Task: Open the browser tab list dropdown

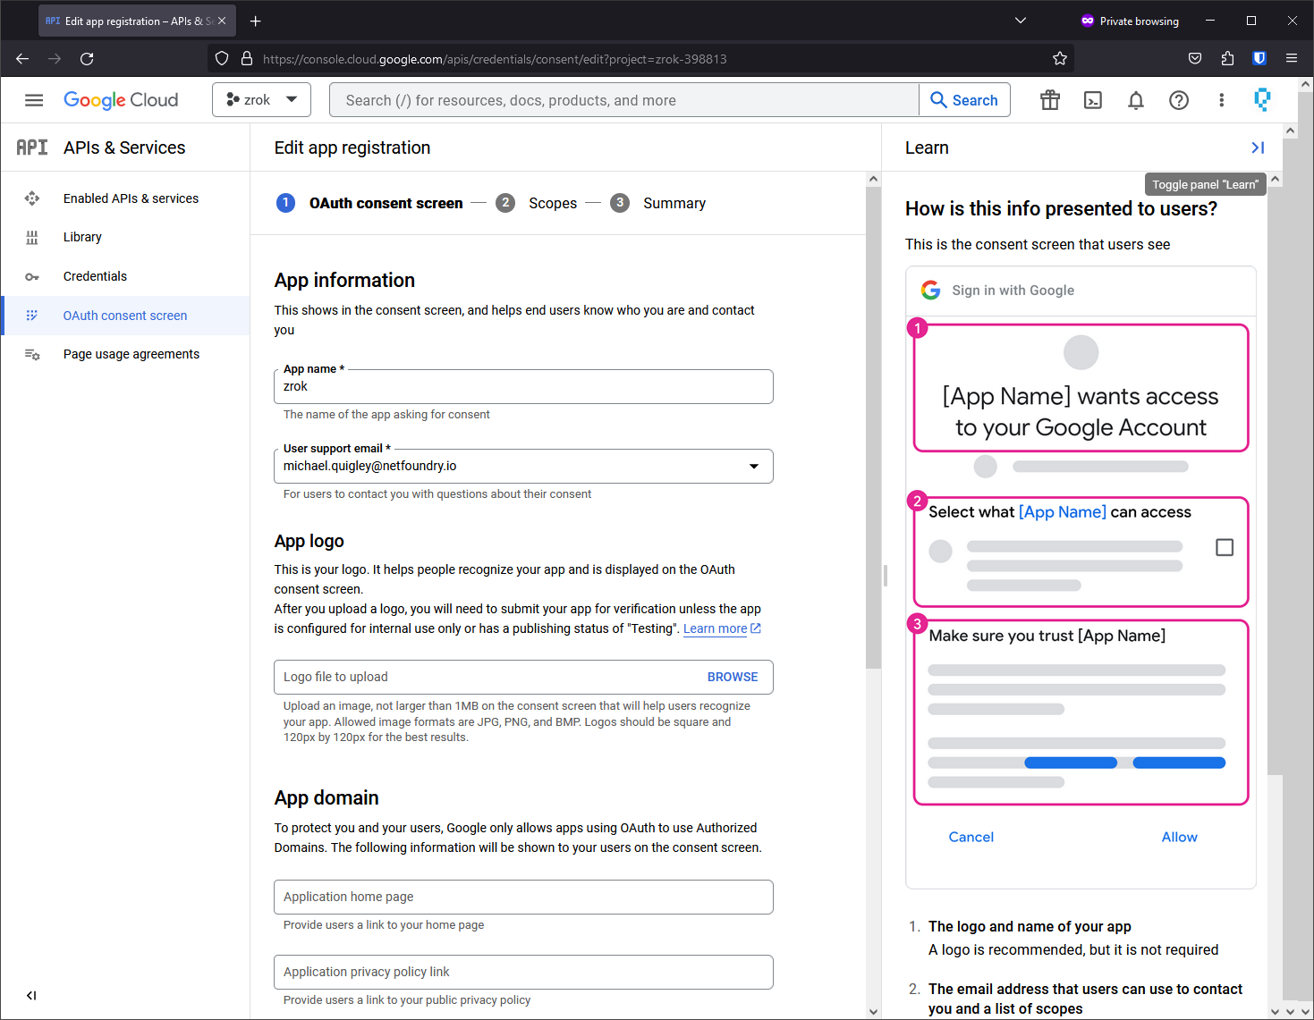Action: pos(1021,21)
